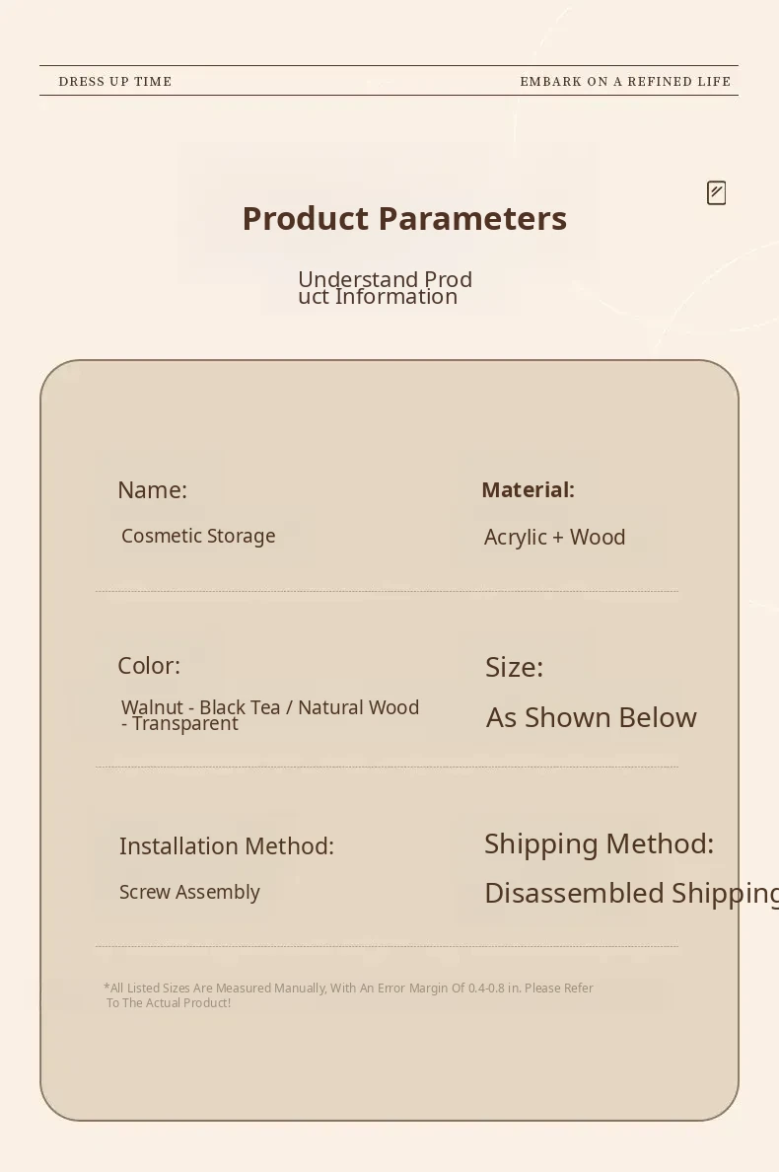
Task: Click the "Product Parameters" heading
Action: (x=404, y=218)
